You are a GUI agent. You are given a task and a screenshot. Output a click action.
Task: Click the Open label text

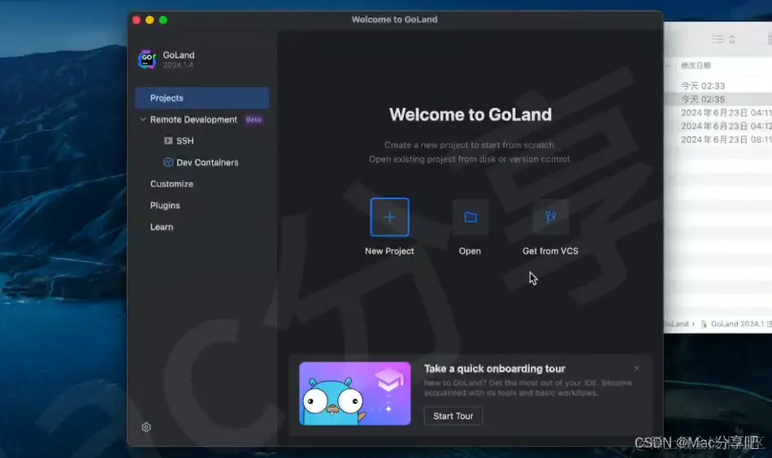point(470,251)
